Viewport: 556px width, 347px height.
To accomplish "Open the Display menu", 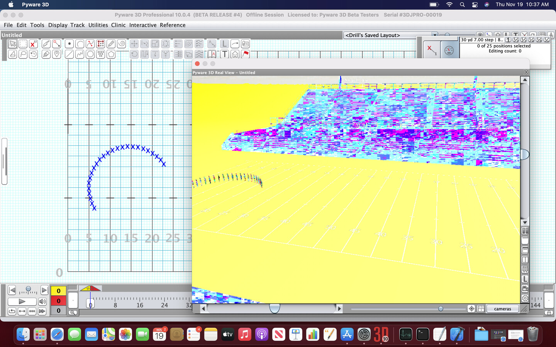I will click(x=58, y=25).
